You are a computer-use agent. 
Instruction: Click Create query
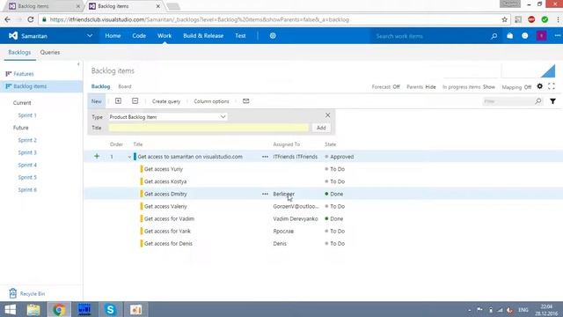click(166, 101)
